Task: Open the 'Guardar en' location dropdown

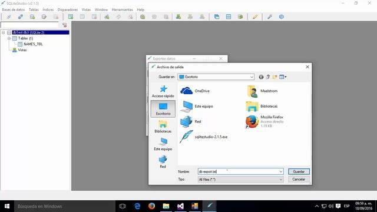Action: tap(252, 77)
